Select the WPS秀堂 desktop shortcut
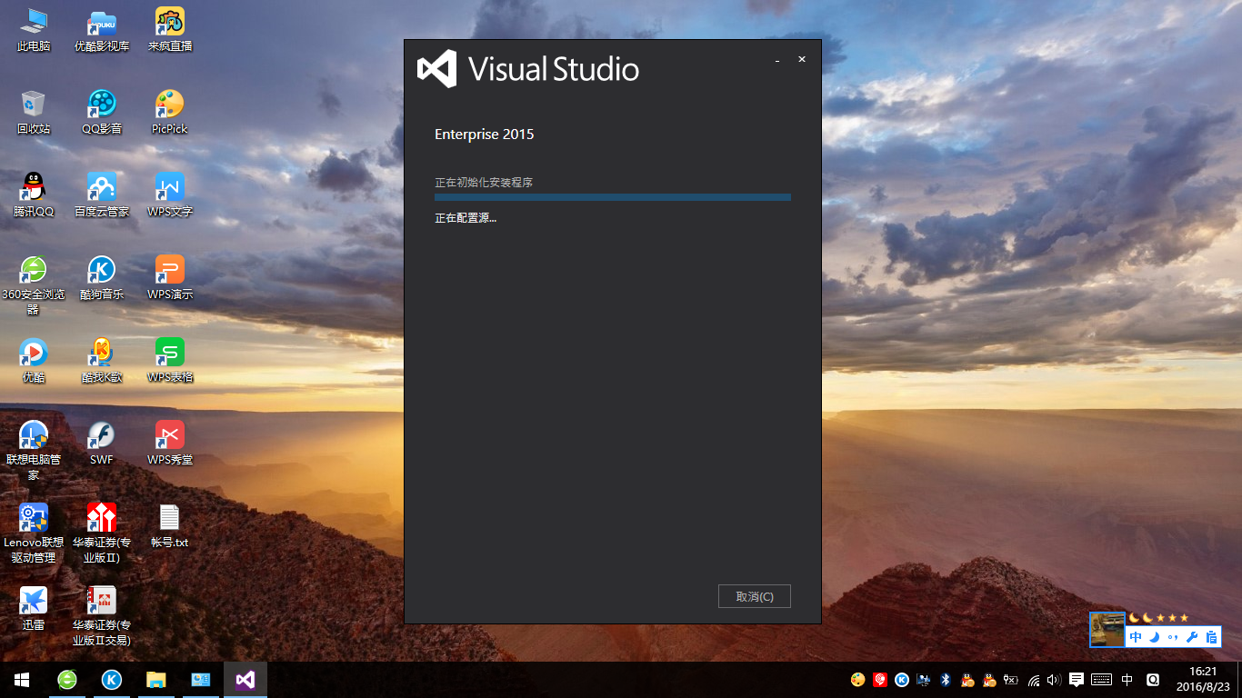Screen dimensions: 1242x698 pyautogui.click(x=170, y=444)
